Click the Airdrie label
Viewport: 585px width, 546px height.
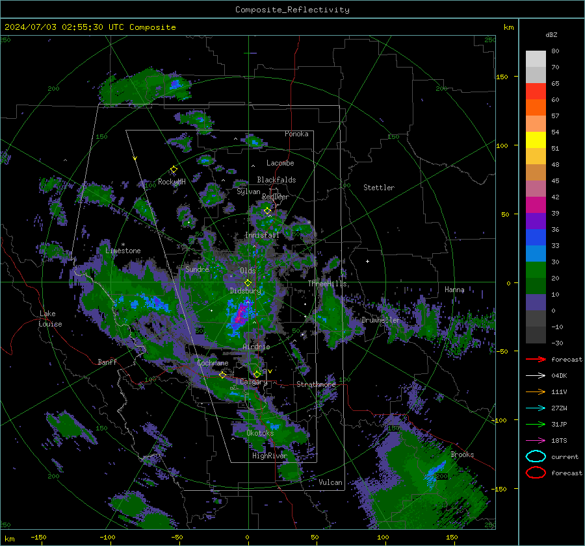[256, 347]
